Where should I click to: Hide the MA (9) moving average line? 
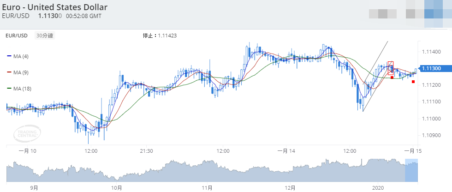(18, 72)
